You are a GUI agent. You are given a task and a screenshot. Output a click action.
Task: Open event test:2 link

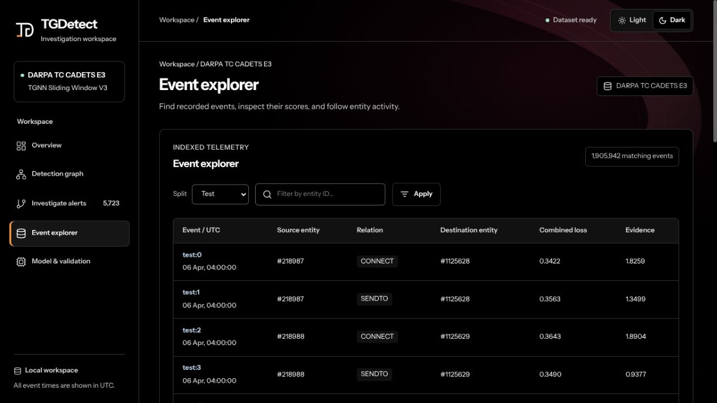(192, 330)
